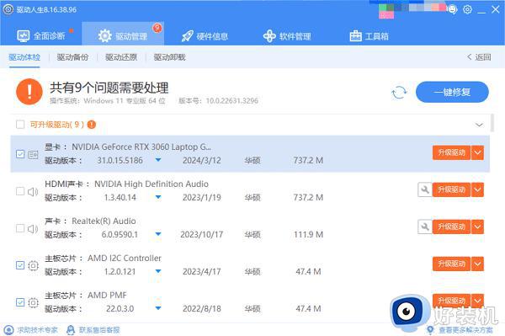Collapse the 可升级驱动 section chevron
Image resolution: width=505 pixels, height=336 pixels.
pos(479,125)
